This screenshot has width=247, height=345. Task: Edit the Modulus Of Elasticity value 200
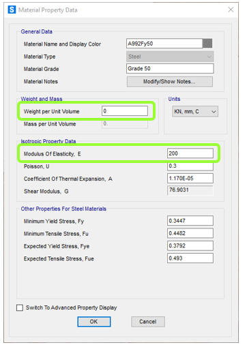190,153
